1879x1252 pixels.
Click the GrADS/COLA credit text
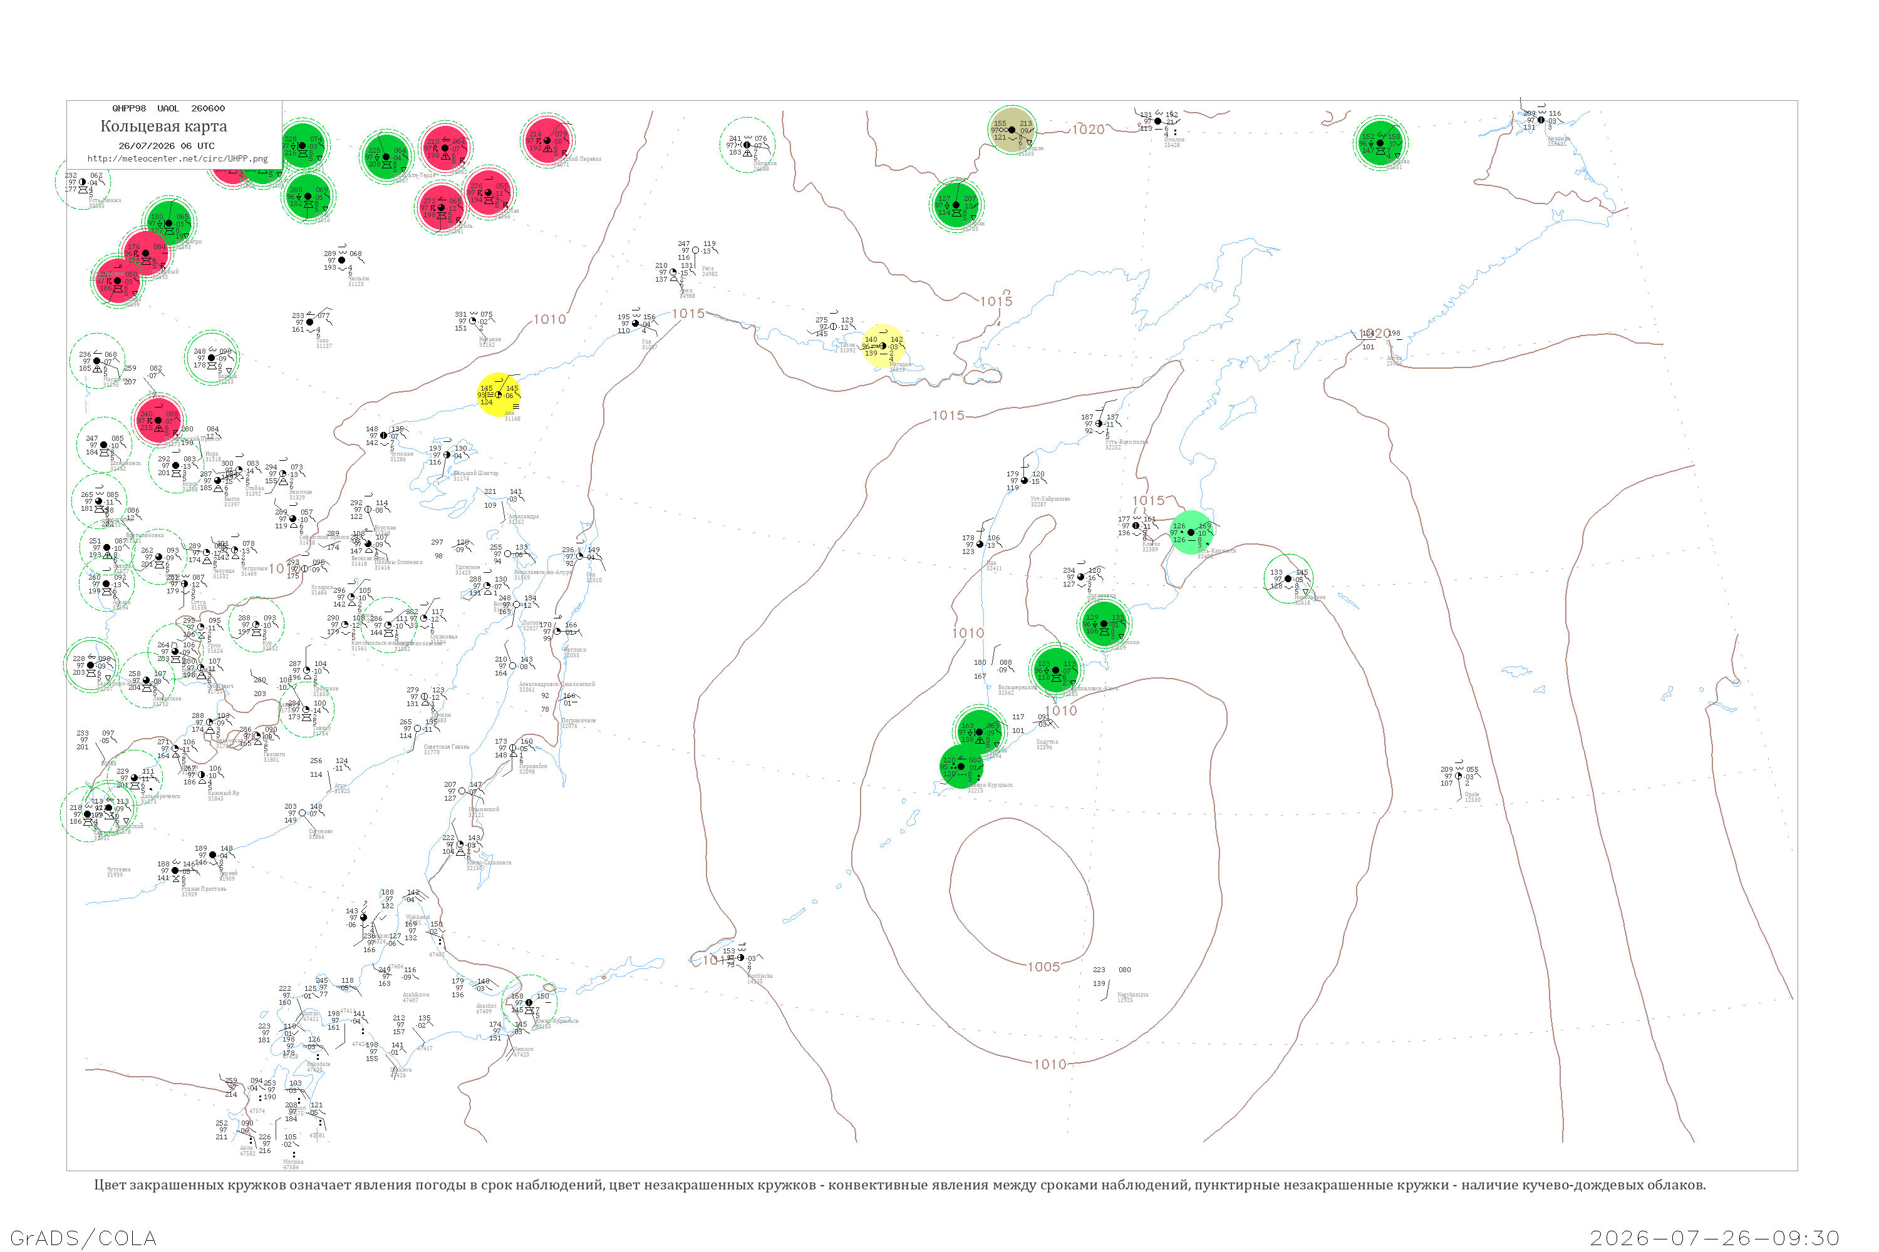83,1238
